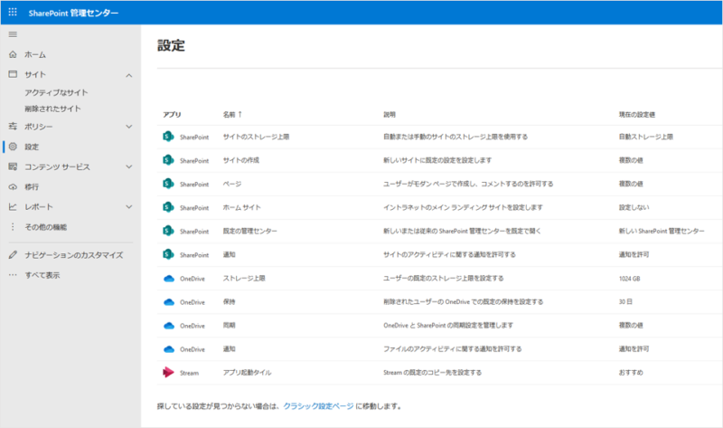The image size is (723, 428).
Task: Expand the コンテンツ サービス chevron
Action: [x=128, y=166]
